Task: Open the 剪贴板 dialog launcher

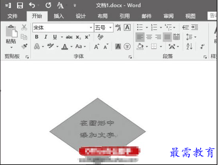Action: click(27, 57)
